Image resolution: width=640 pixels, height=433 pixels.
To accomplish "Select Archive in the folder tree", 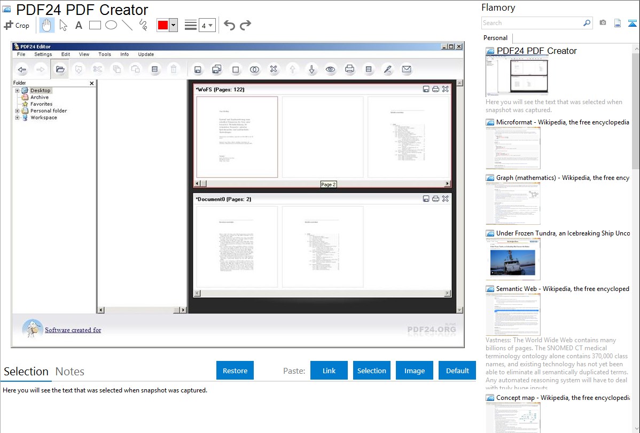I will pyautogui.click(x=39, y=97).
